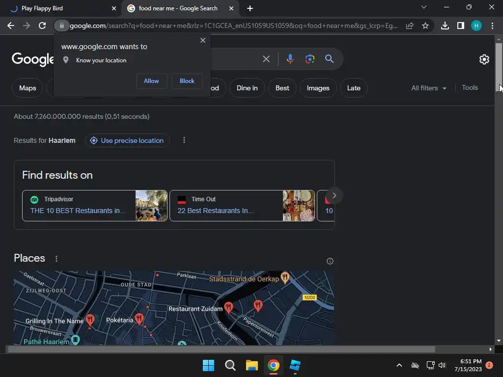Clear the Google search box

click(266, 59)
